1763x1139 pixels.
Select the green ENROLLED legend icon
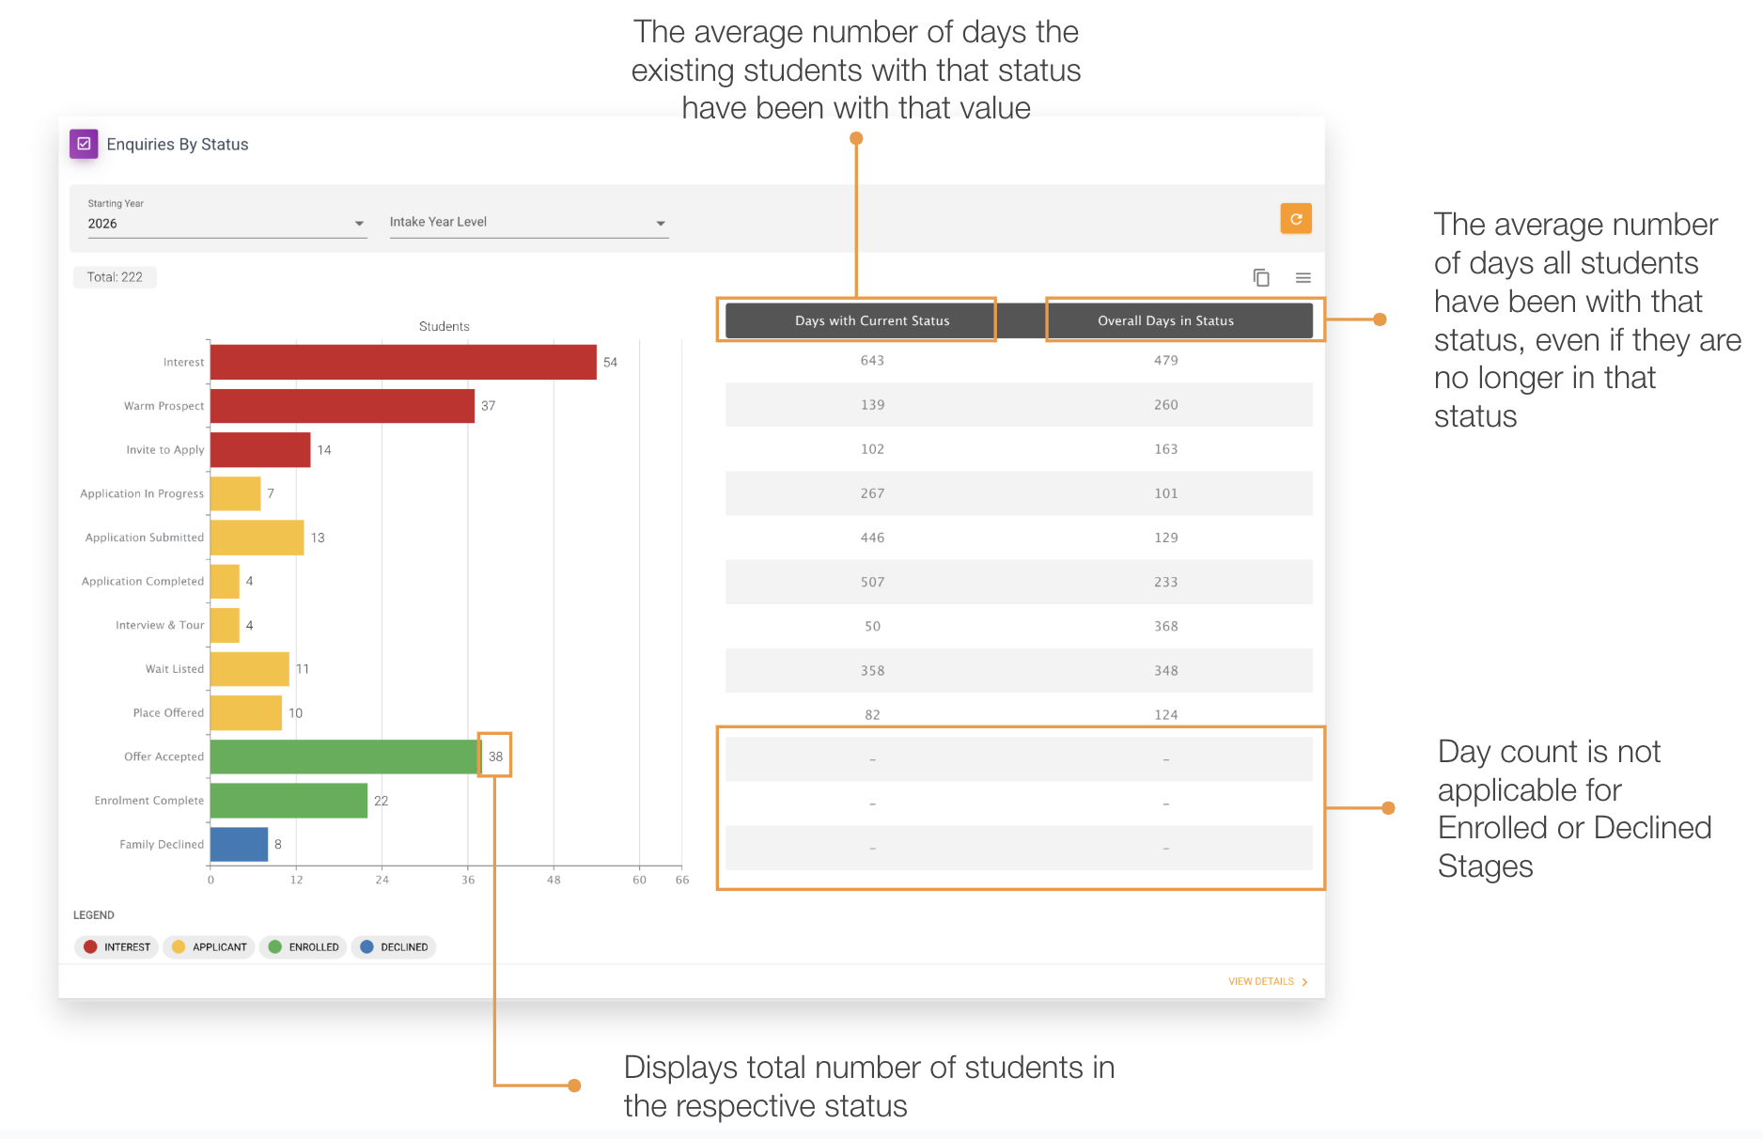[276, 947]
